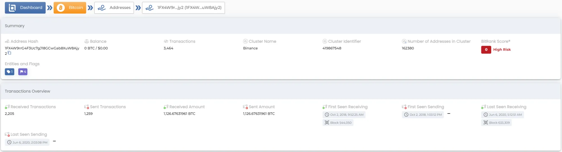Open the entity tags badge showing 1
The height and width of the screenshot is (152, 562).
(10, 72)
